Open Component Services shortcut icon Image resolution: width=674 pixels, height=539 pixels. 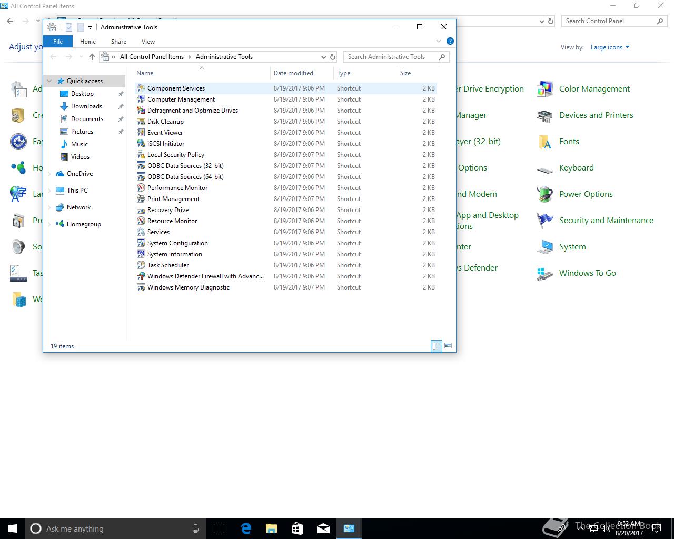(x=141, y=88)
